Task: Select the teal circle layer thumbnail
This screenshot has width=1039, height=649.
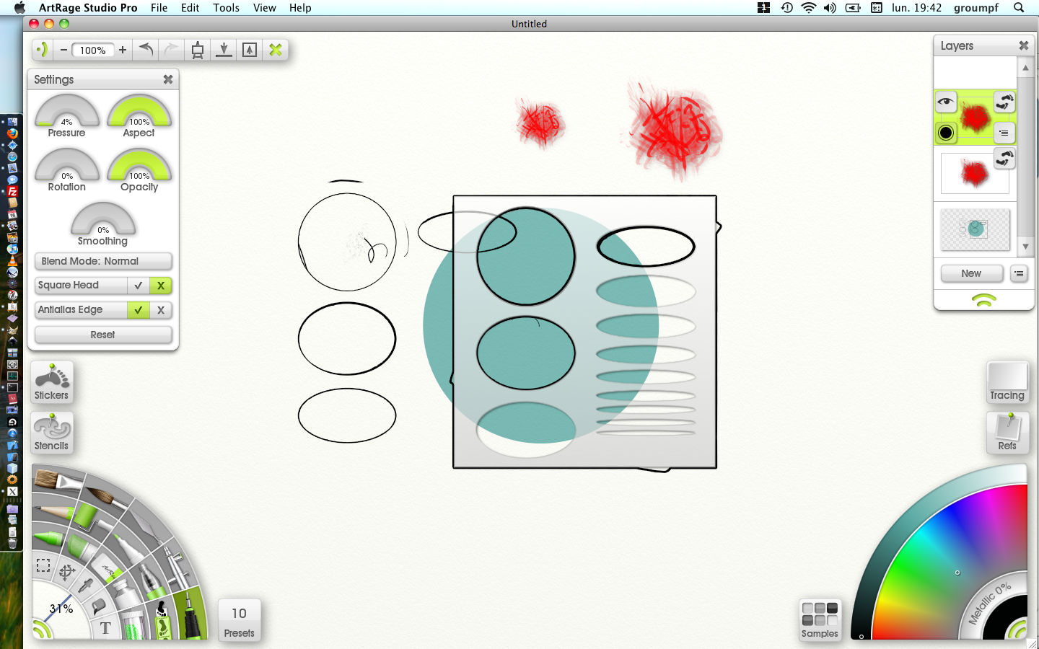Action: click(976, 230)
